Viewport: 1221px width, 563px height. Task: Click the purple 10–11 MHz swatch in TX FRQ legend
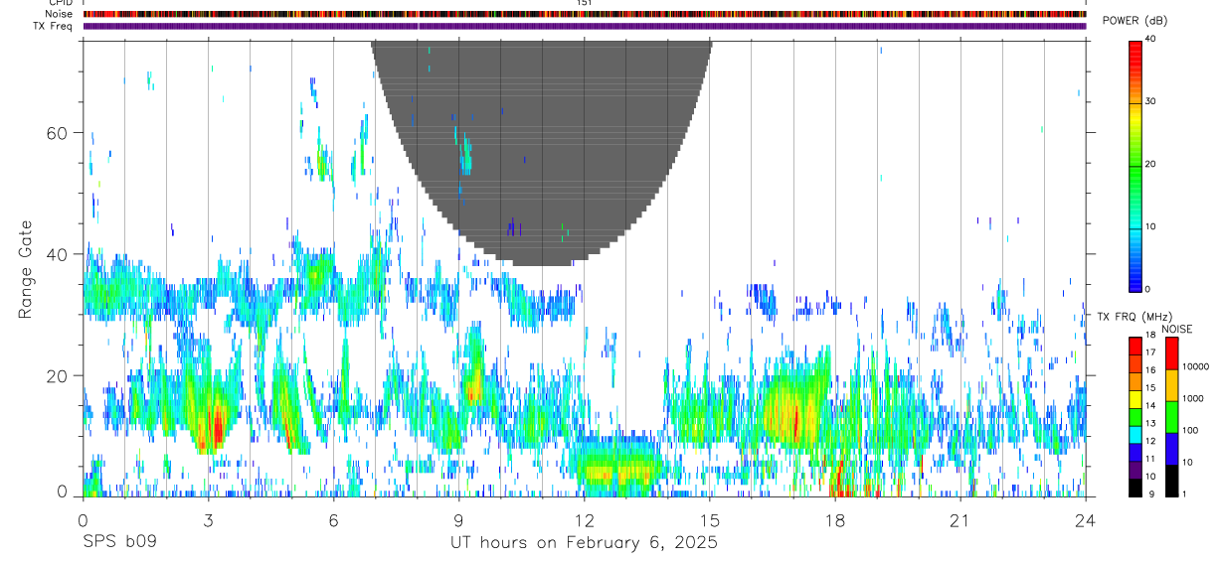[x=1134, y=469]
